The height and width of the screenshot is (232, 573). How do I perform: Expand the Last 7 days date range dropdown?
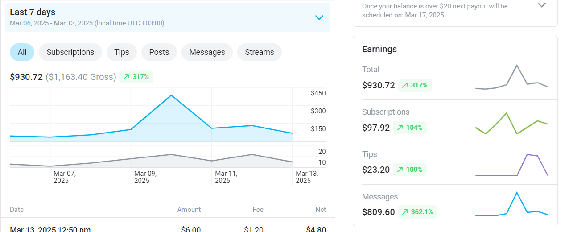pos(319,18)
